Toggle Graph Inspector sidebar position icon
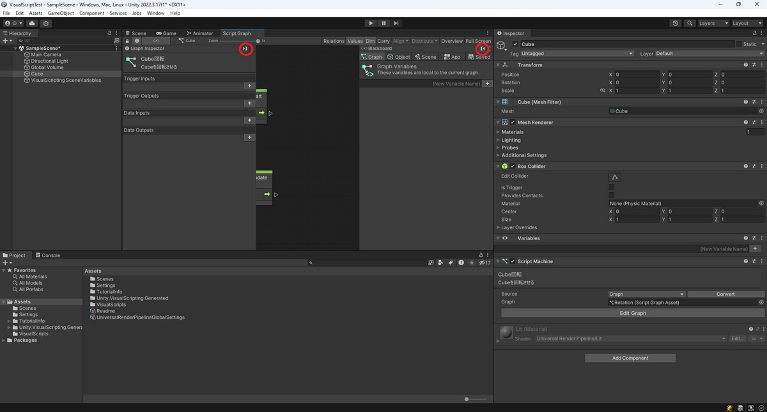The width and height of the screenshot is (767, 412). click(245, 49)
